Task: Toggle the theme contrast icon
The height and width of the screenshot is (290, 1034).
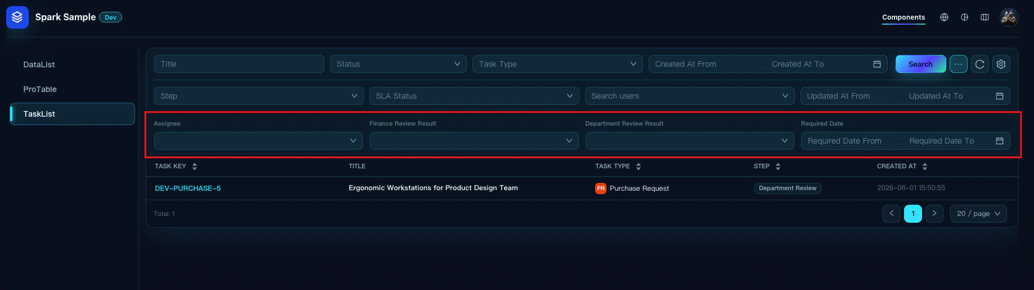Action: pyautogui.click(x=964, y=17)
